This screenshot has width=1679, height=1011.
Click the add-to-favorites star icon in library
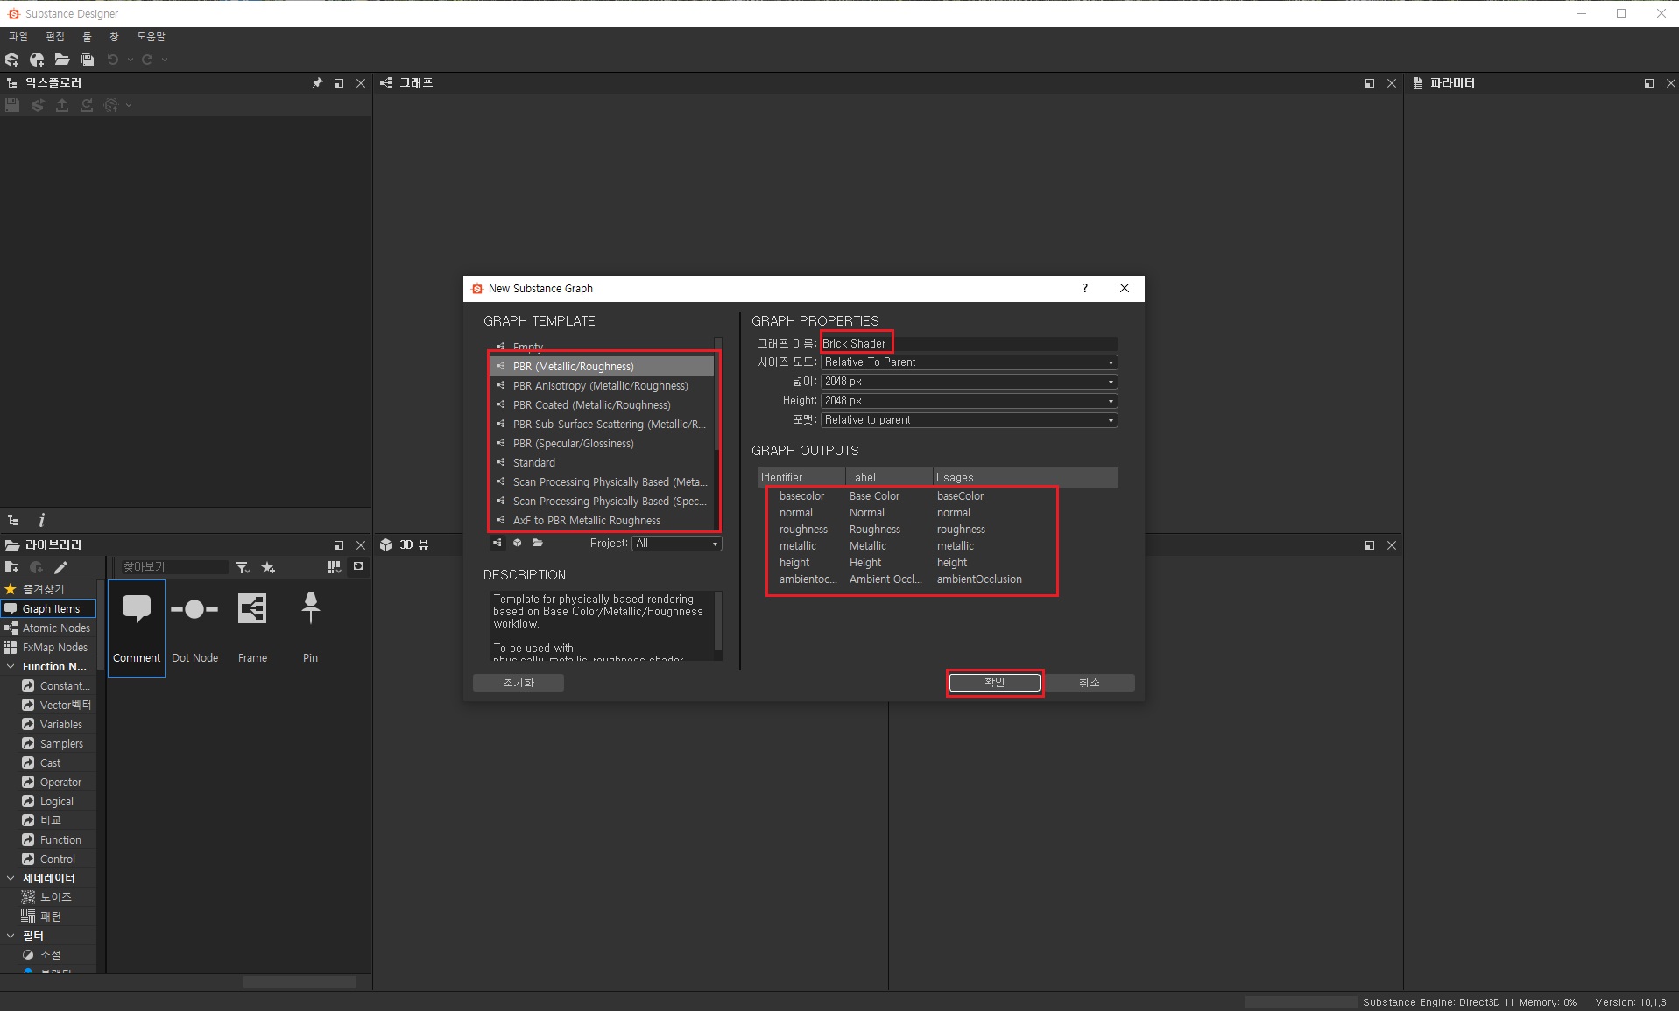(268, 567)
